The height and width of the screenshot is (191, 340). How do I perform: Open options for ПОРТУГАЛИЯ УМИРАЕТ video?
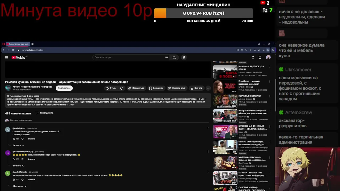tap(270, 96)
